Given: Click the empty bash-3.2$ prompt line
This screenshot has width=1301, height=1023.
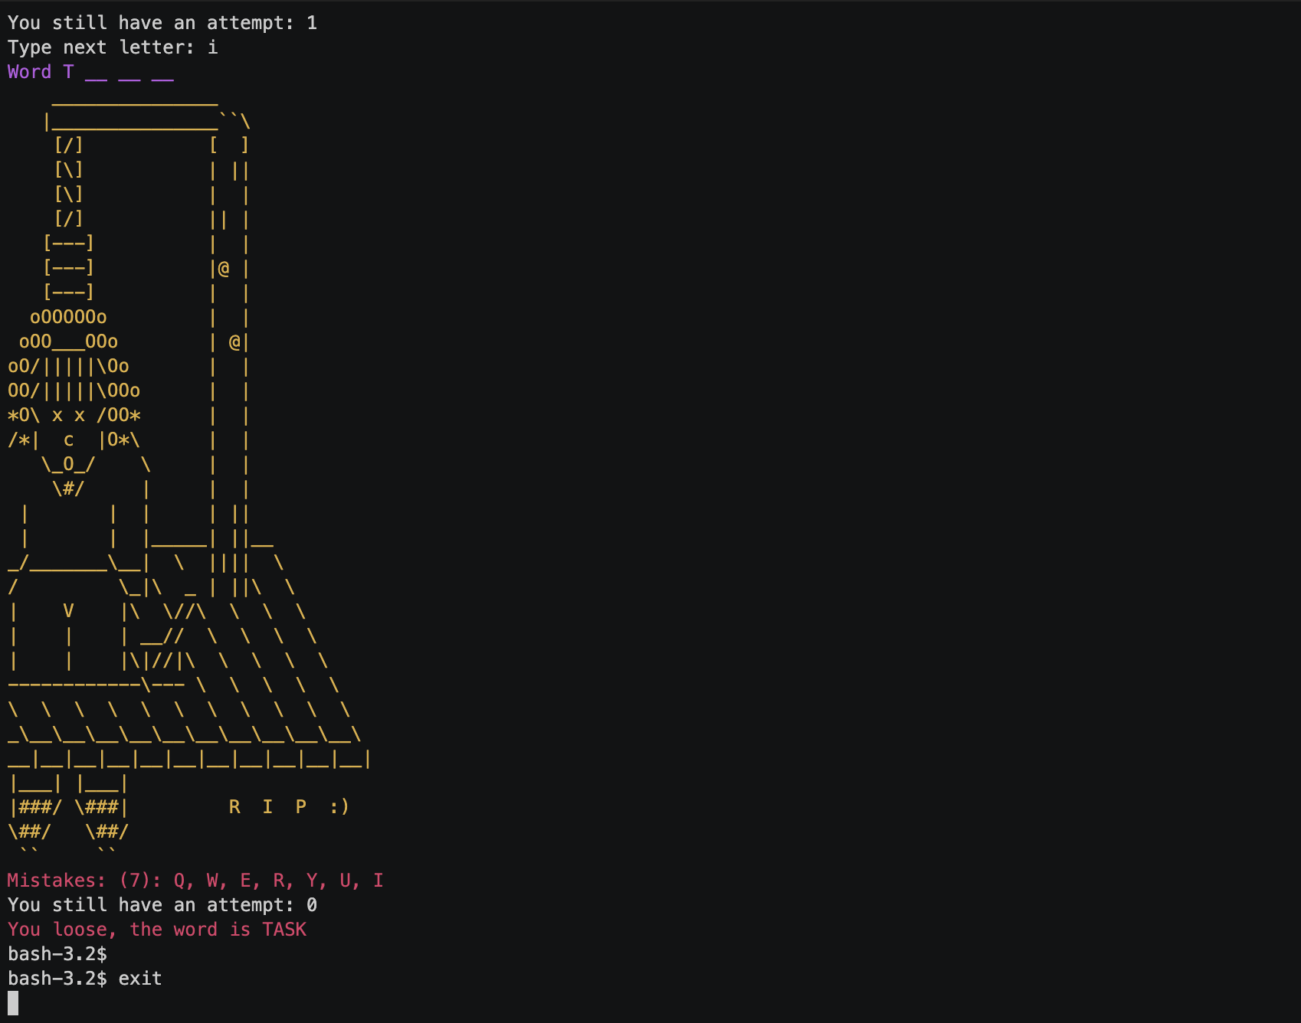Looking at the screenshot, I should point(57,953).
